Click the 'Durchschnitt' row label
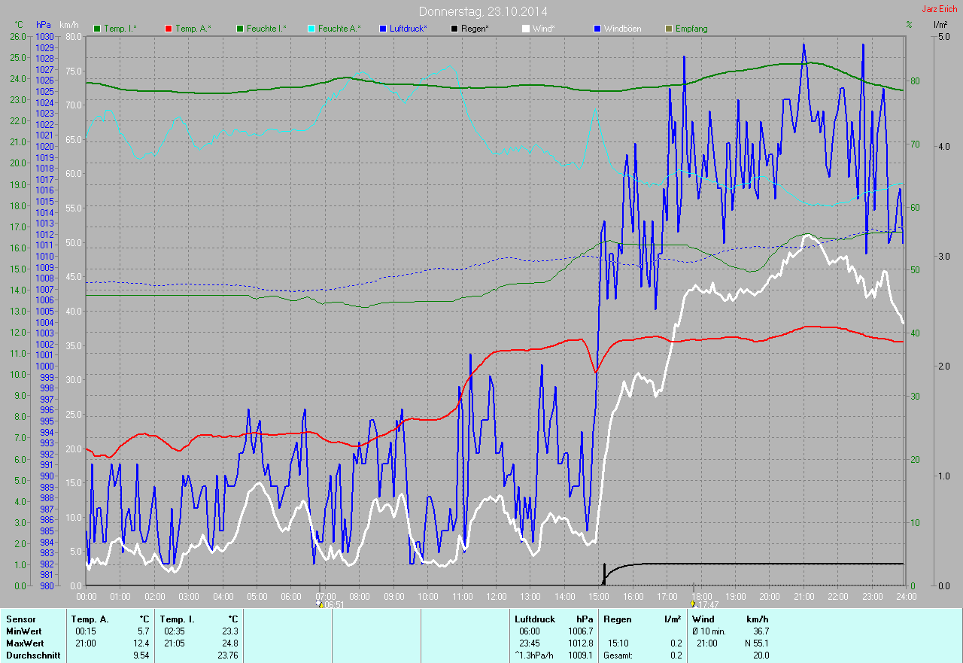This screenshot has height=663, width=963. pyautogui.click(x=32, y=655)
